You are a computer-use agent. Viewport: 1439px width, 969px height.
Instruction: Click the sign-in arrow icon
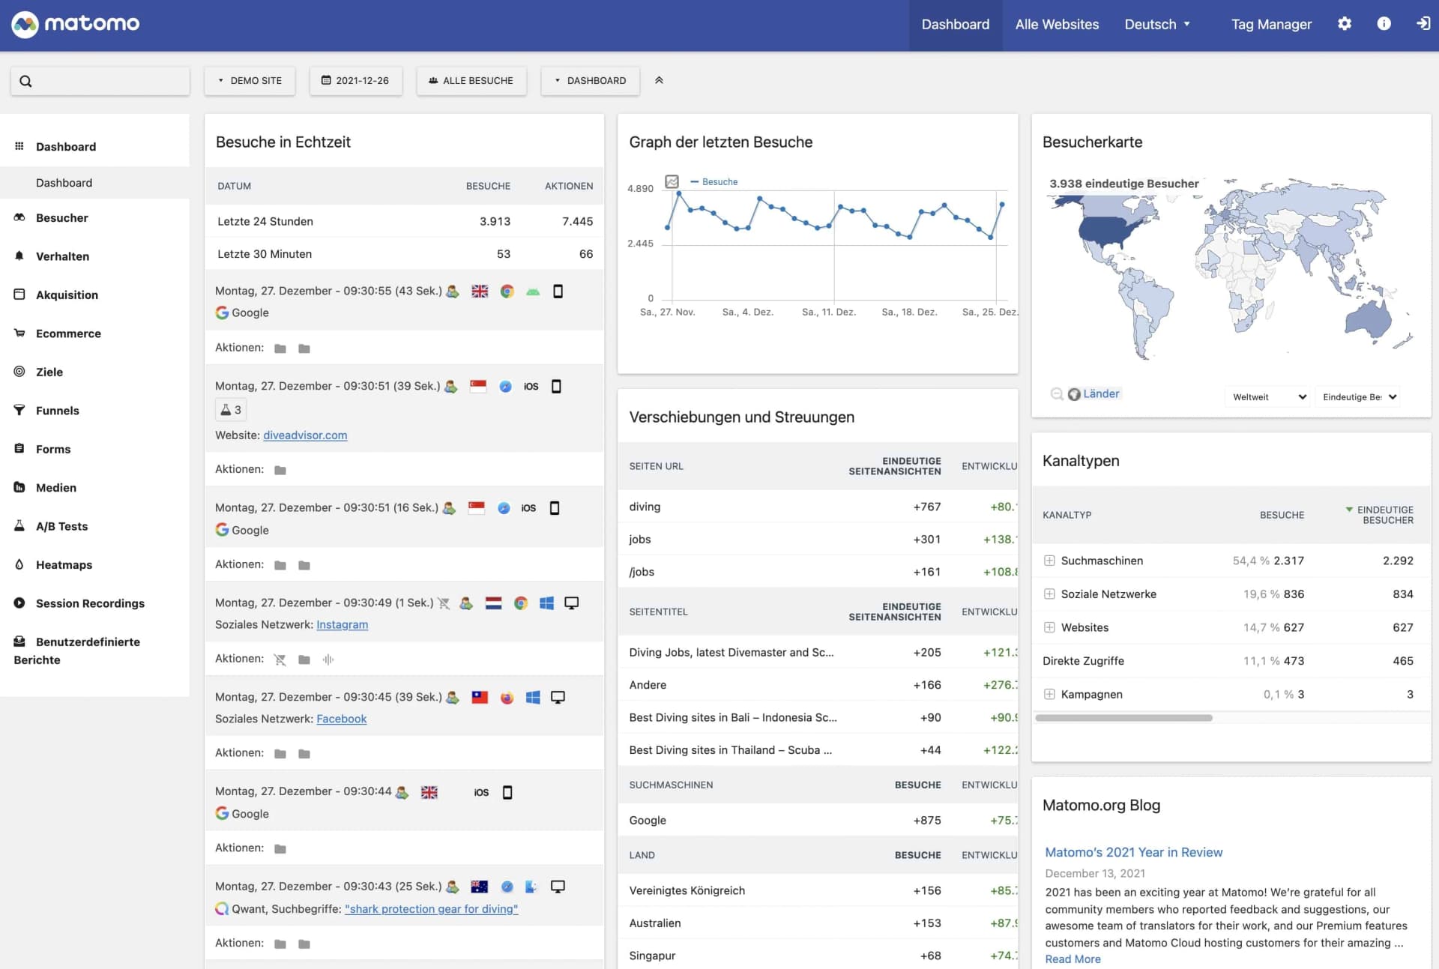[x=1423, y=24]
